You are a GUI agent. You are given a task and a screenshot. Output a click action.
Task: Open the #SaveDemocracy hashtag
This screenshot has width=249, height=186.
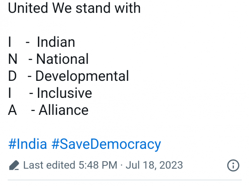[x=106, y=144]
